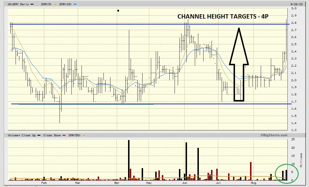Click the 8/26/22 date label
The image size is (309, 187).
pyautogui.click(x=297, y=4)
